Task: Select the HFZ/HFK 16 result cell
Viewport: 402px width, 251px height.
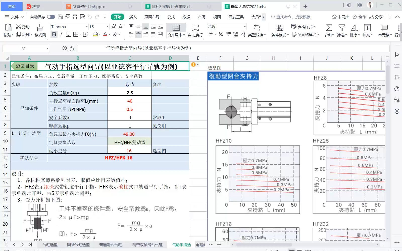Action: (x=118, y=158)
